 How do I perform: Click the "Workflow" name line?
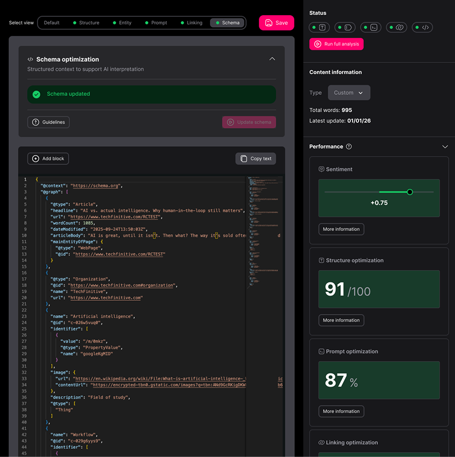[74, 435]
